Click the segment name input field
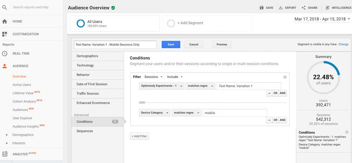This screenshot has height=163, width=352. (115, 45)
